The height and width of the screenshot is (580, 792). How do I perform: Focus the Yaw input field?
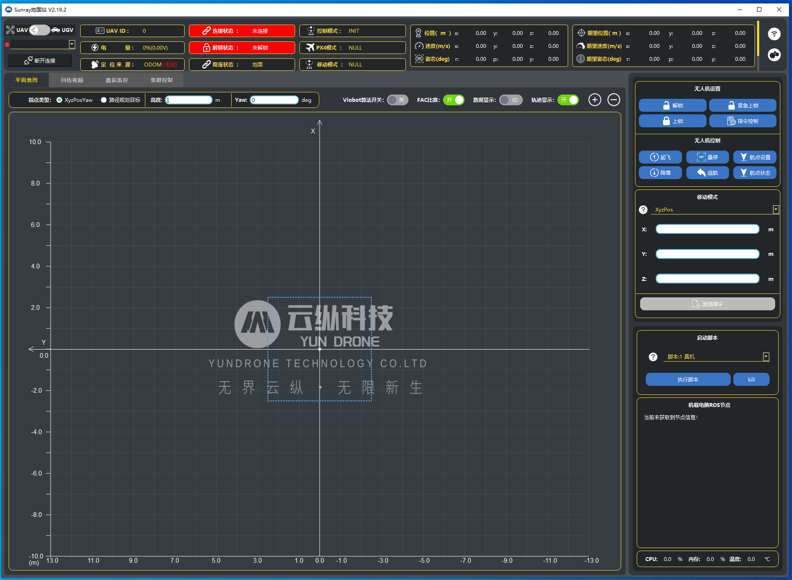[274, 100]
